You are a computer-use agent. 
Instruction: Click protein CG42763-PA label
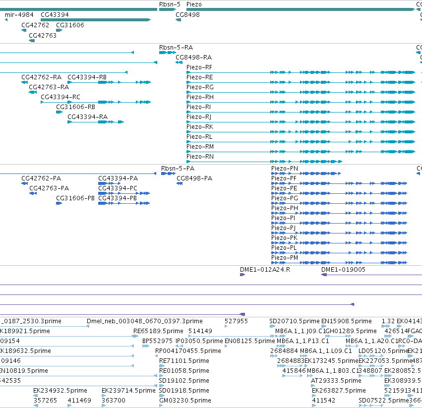pyautogui.click(x=49, y=189)
